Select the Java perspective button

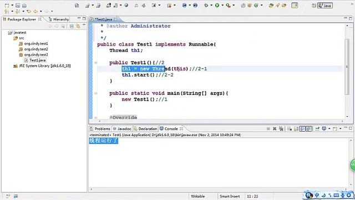[x=325, y=6]
